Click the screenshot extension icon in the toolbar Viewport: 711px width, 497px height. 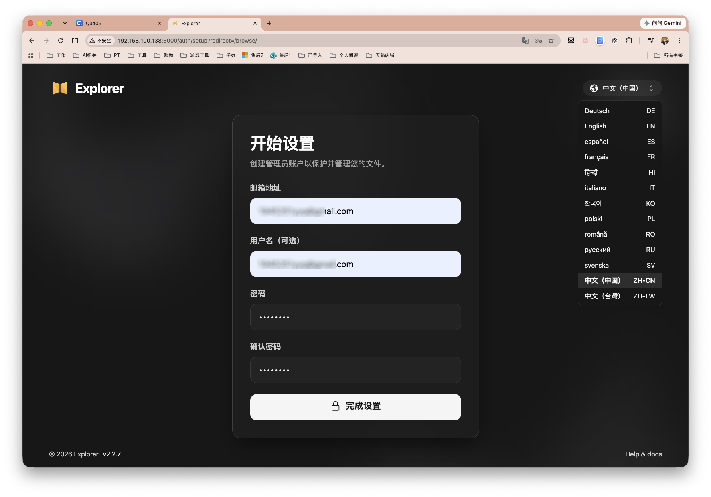(x=571, y=41)
